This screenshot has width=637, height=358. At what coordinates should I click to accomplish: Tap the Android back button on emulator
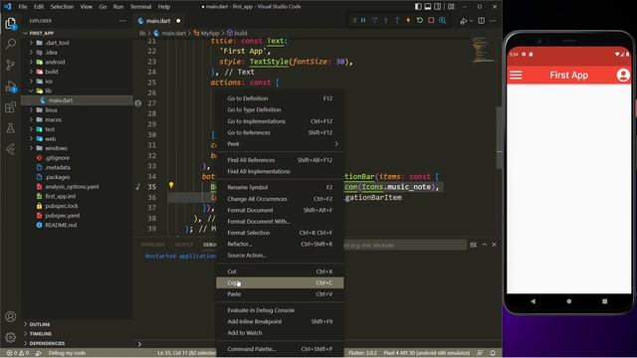point(533,301)
